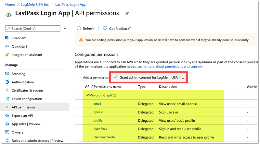Open Authentication in the sidebar
The image size is (260, 145).
pos(23,82)
